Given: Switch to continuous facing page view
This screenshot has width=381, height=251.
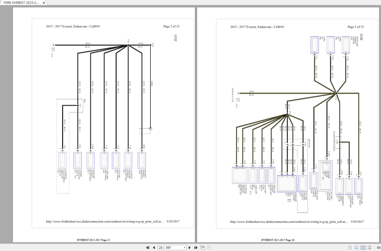Looking at the screenshot, I should click(369, 247).
